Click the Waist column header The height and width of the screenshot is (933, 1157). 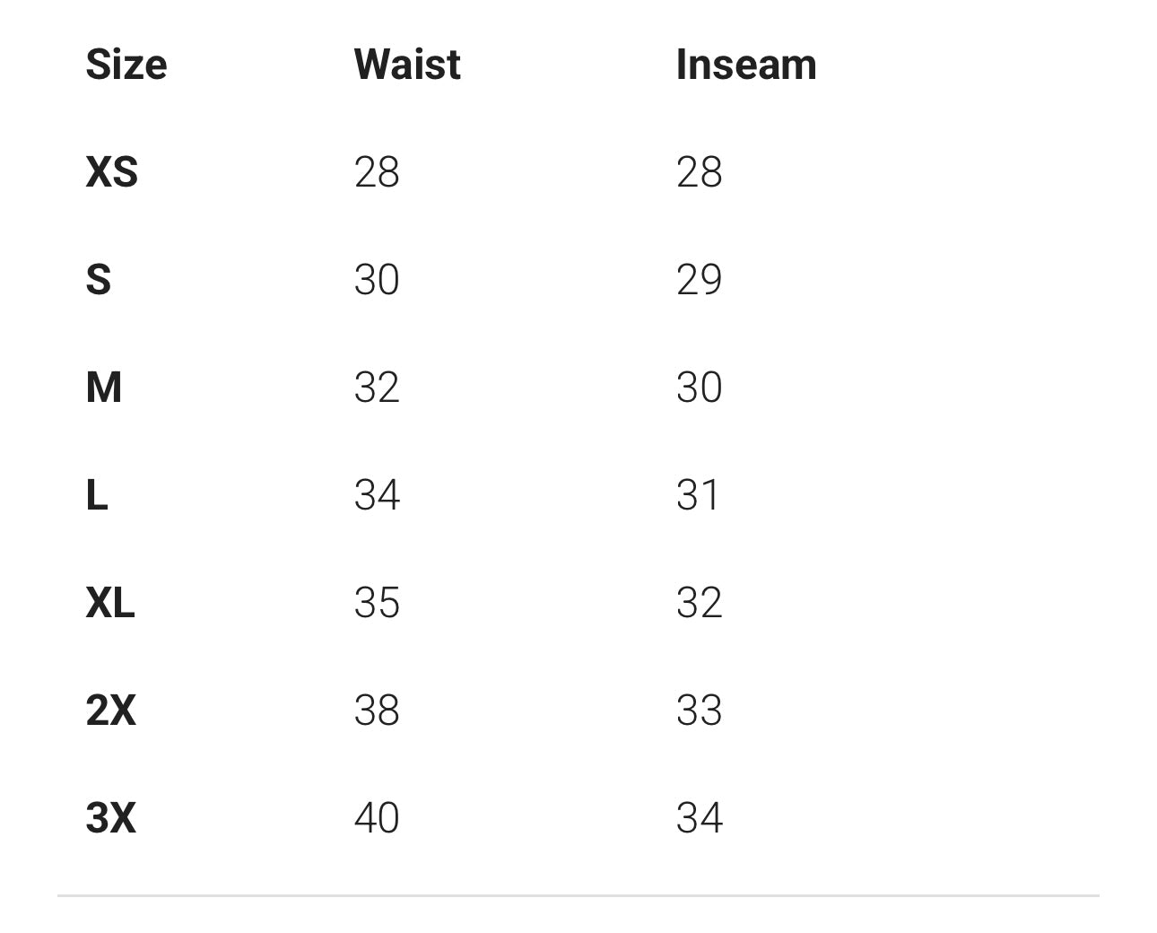coord(407,65)
